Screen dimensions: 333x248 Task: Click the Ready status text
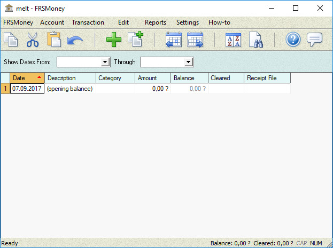point(10,243)
